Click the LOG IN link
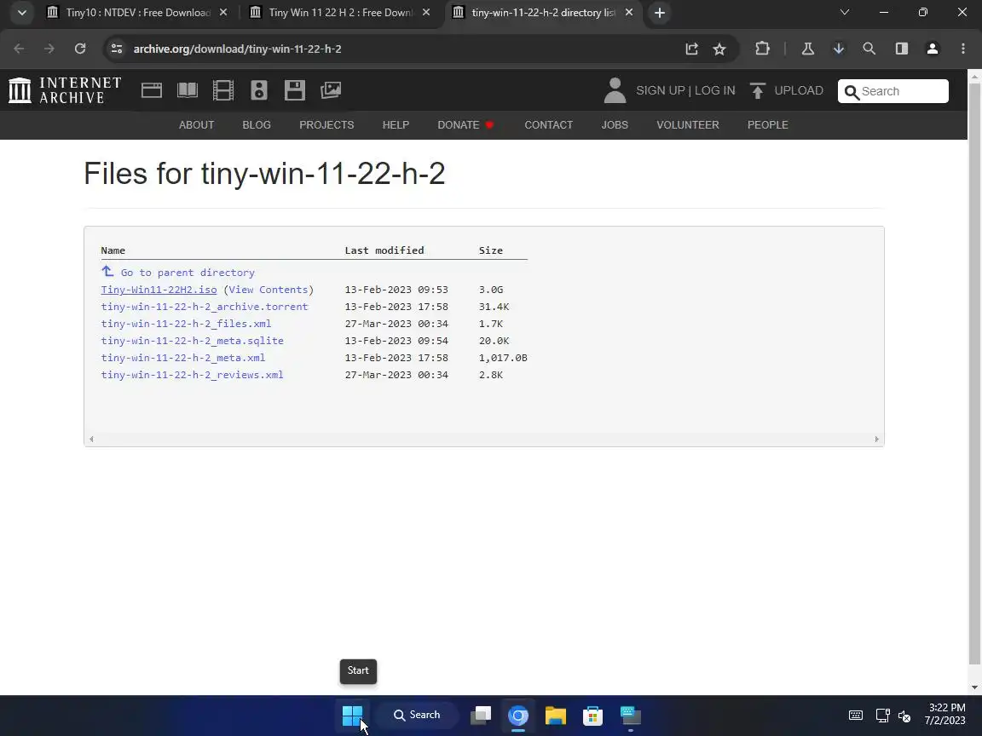 pyautogui.click(x=714, y=91)
